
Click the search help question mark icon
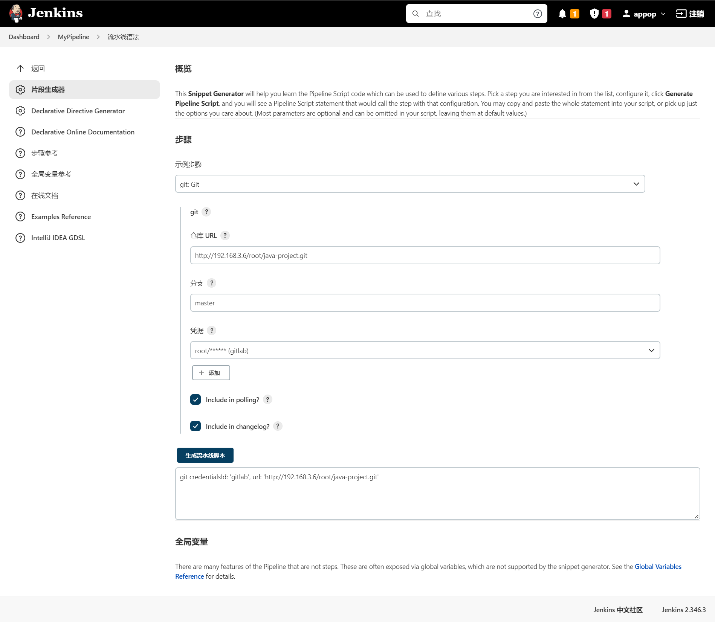(538, 14)
